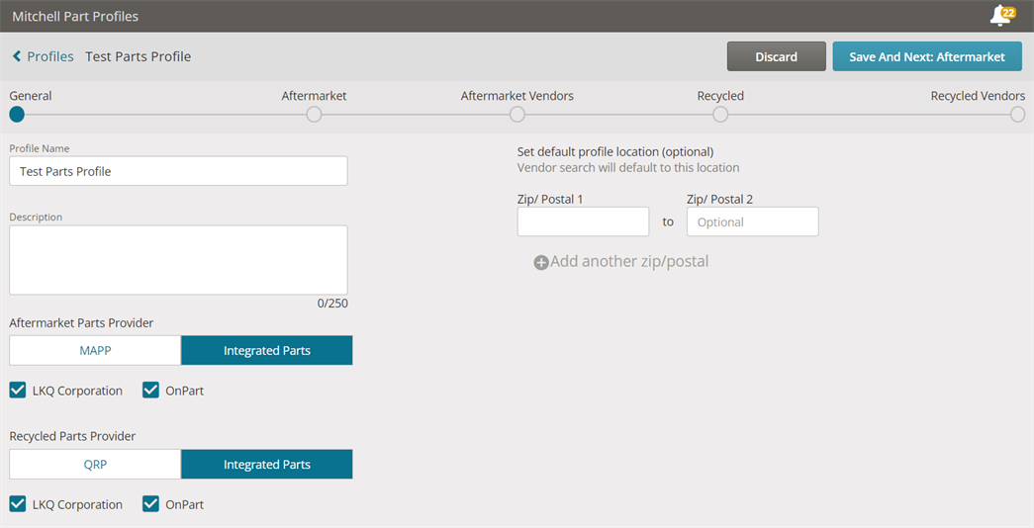Select the Aftermarket Vendors step circle
Screen dimensions: 1034x528
[517, 115]
